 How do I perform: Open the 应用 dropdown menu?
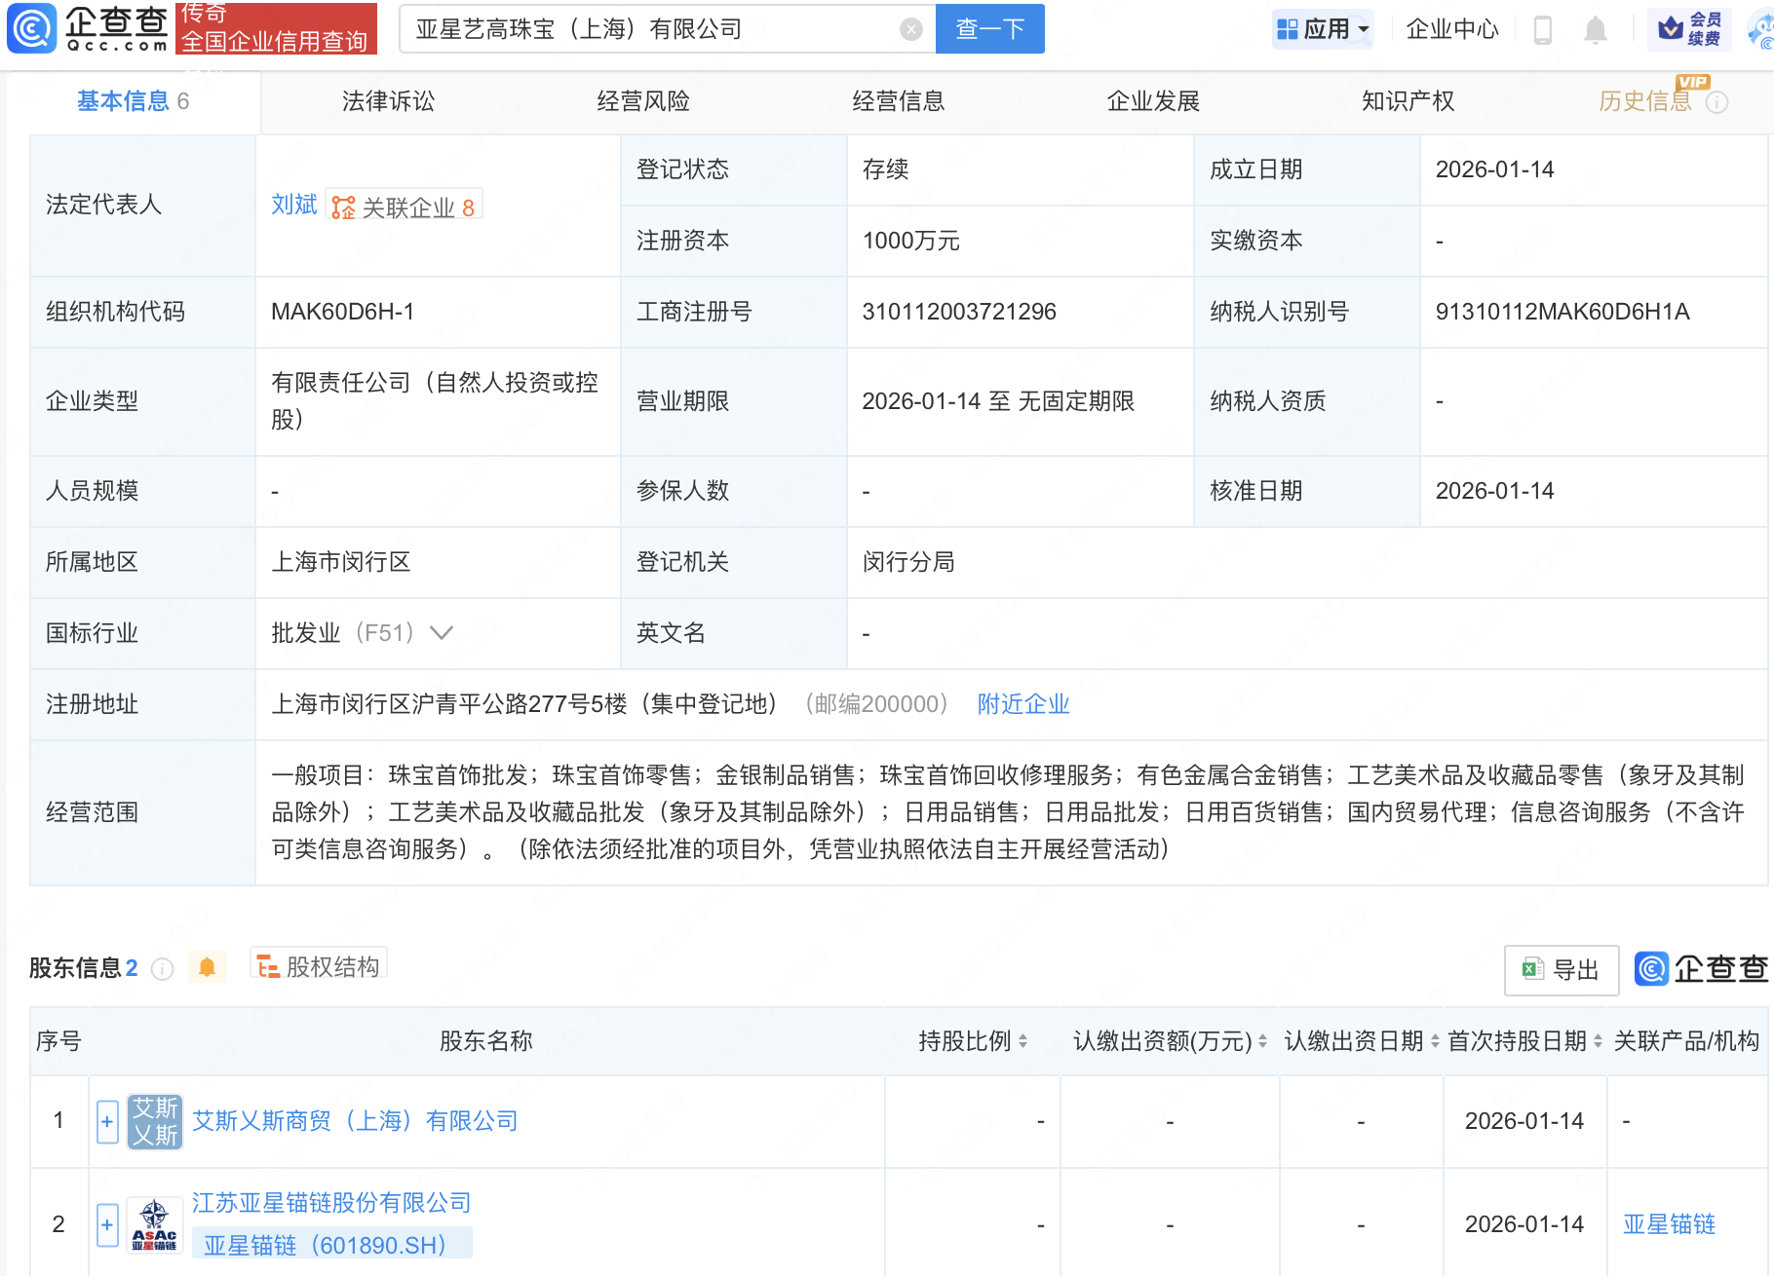pos(1323,29)
